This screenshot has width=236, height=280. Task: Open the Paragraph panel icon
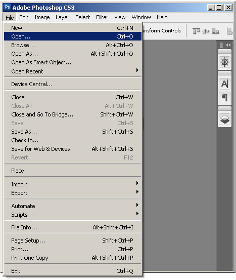[x=224, y=98]
